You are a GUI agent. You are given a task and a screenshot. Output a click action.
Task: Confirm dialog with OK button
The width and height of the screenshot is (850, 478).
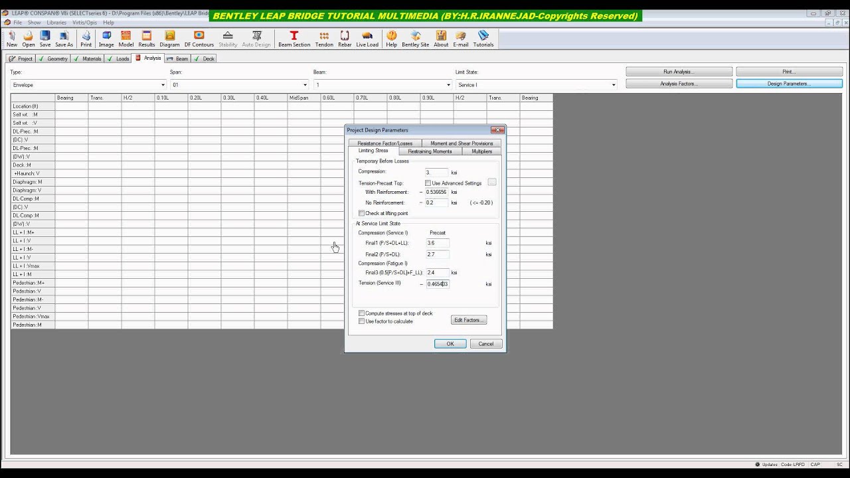450,344
